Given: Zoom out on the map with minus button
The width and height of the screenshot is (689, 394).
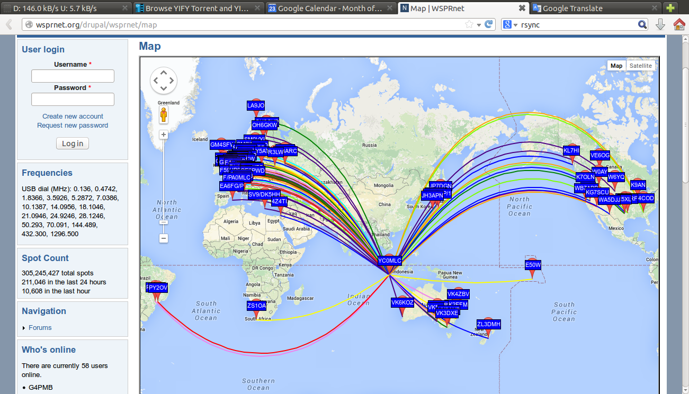Looking at the screenshot, I should click(164, 238).
